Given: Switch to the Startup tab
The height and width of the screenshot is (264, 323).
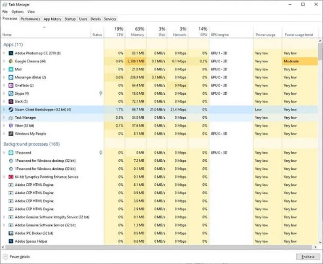Looking at the screenshot, I should click(70, 19).
